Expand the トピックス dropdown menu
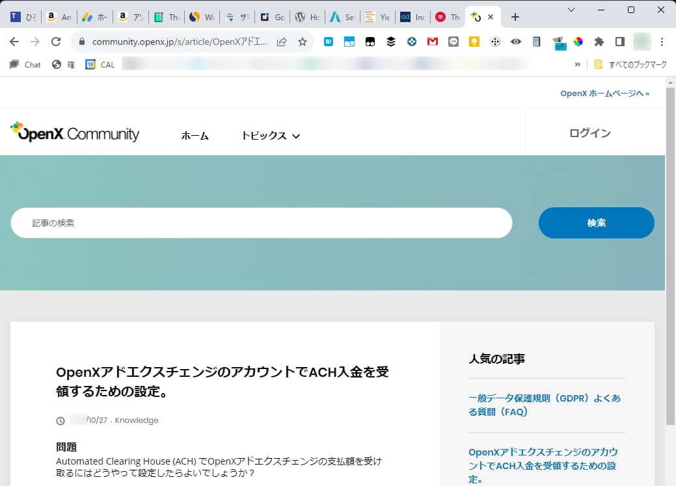The width and height of the screenshot is (676, 486). pos(270,136)
